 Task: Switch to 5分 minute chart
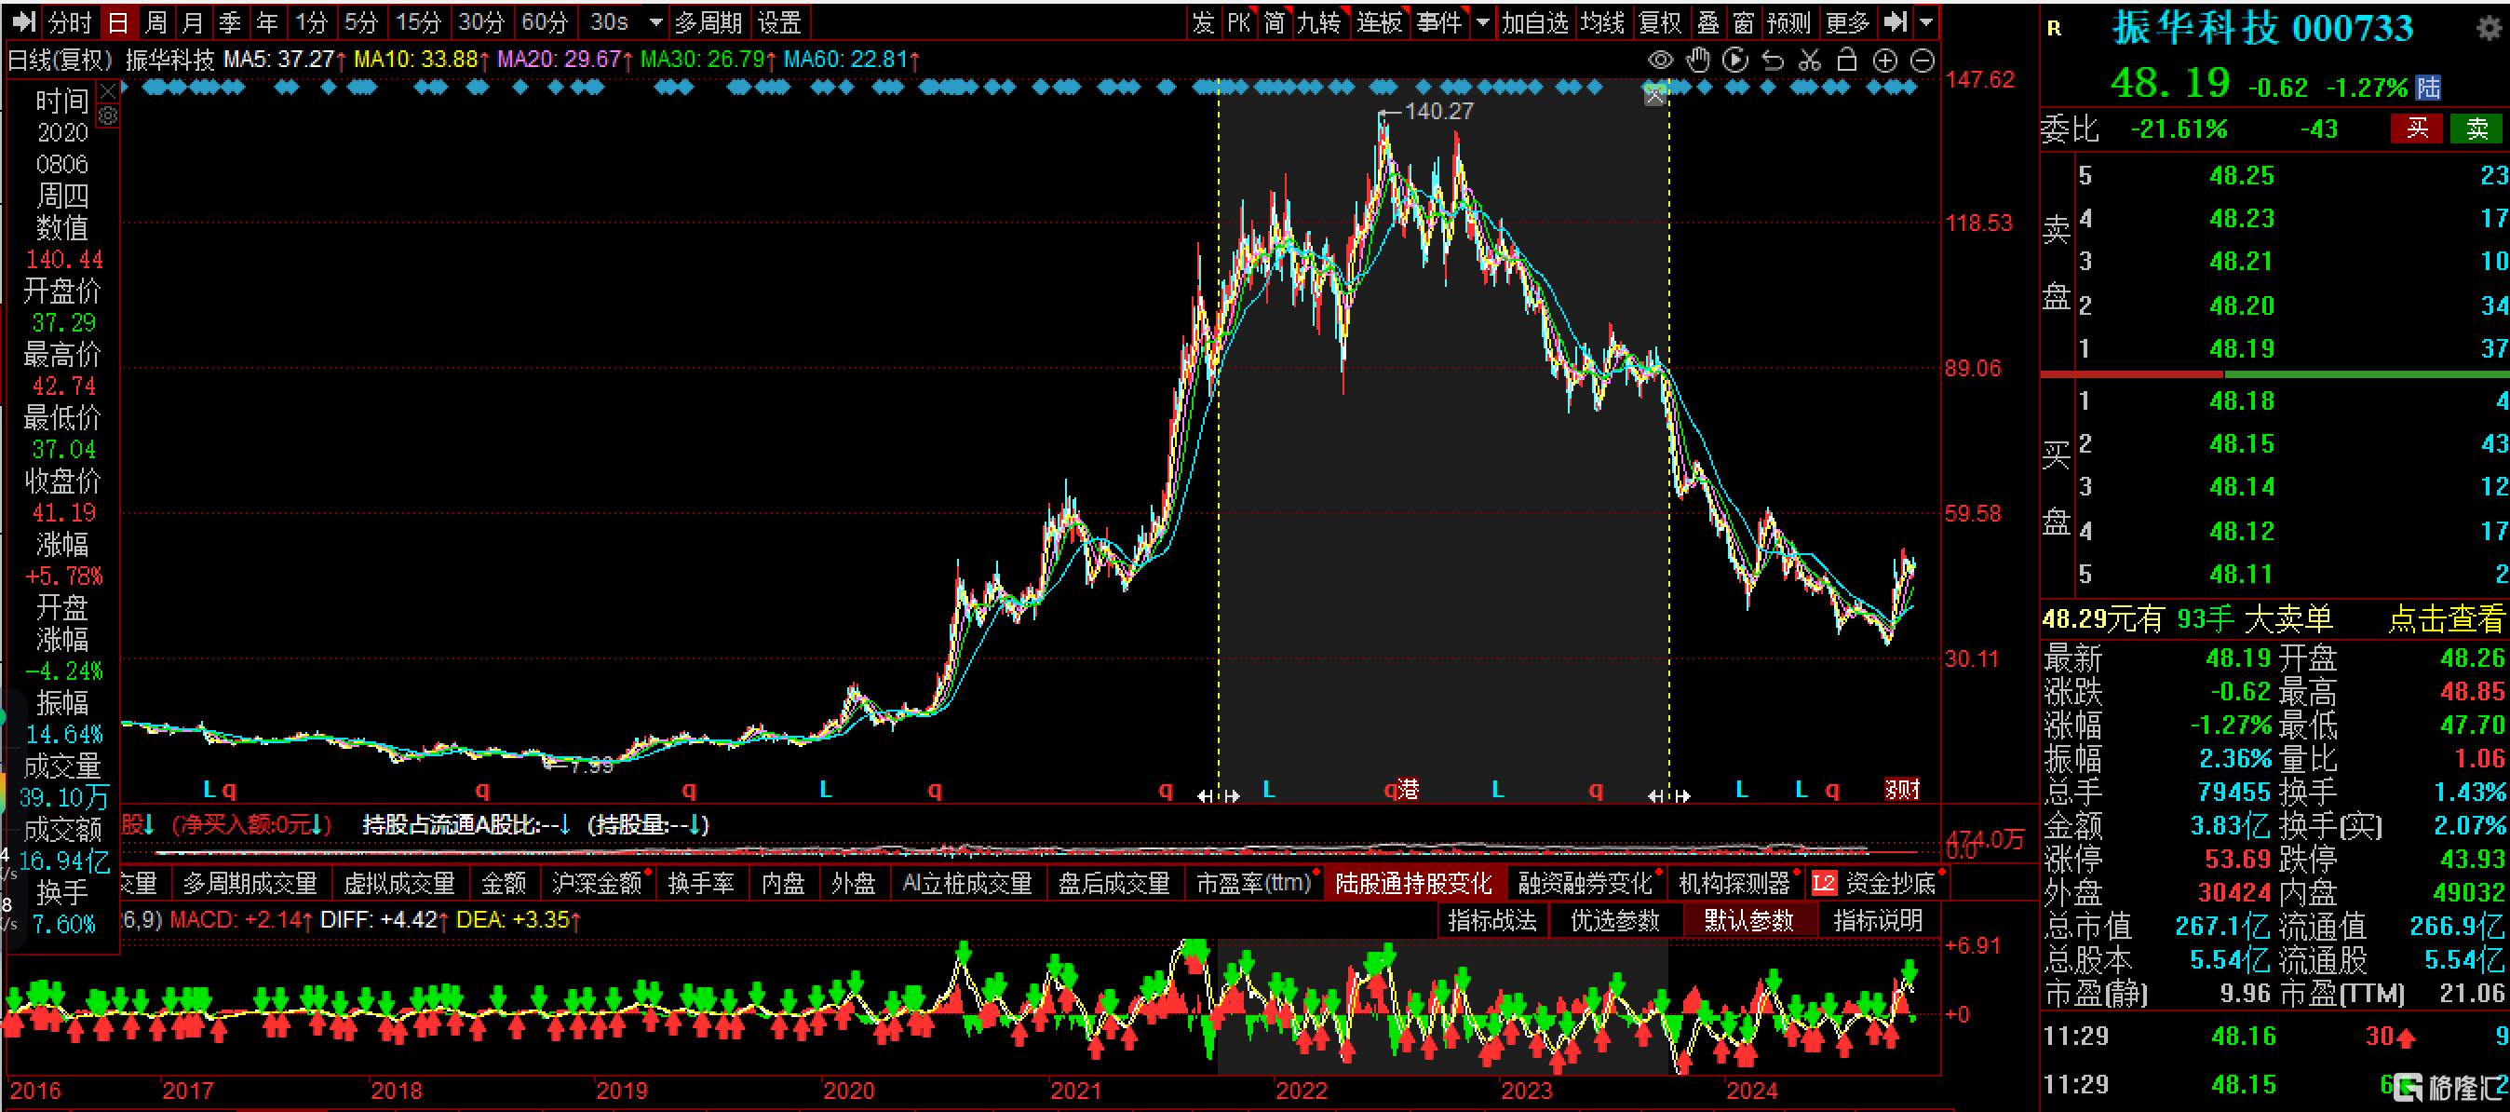pos(360,21)
